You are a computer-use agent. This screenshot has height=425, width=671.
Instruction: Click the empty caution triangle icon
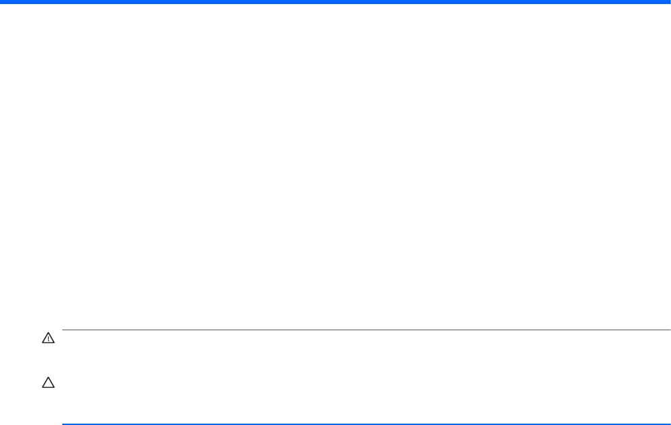click(48, 382)
